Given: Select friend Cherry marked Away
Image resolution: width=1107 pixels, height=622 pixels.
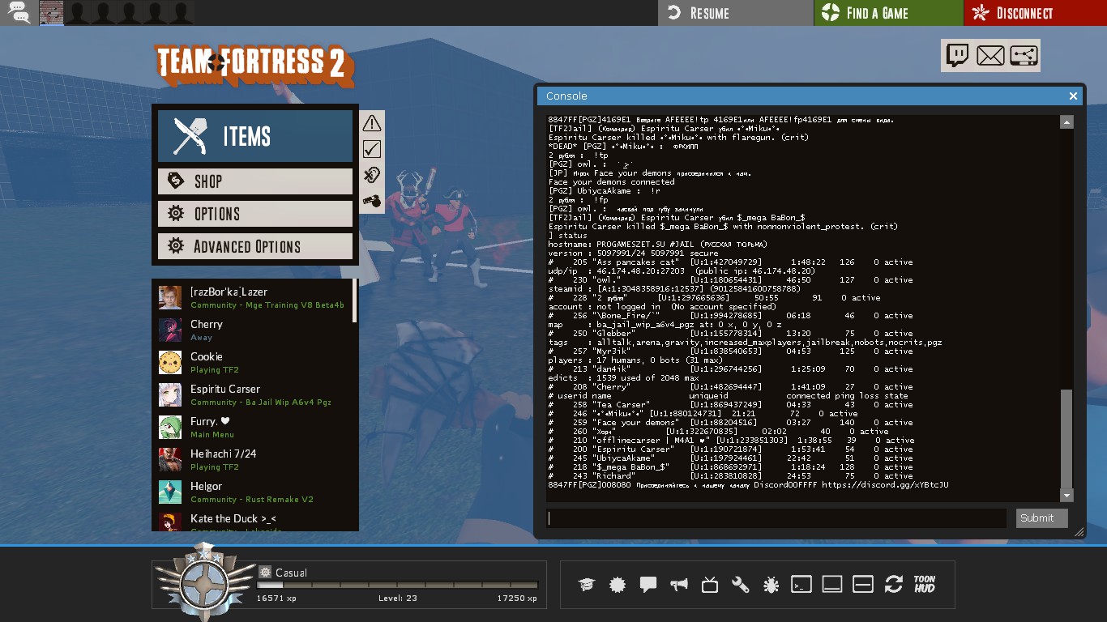Looking at the screenshot, I should tap(255, 330).
